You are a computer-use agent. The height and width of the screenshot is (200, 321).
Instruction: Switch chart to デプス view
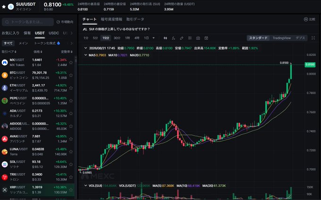(300, 38)
